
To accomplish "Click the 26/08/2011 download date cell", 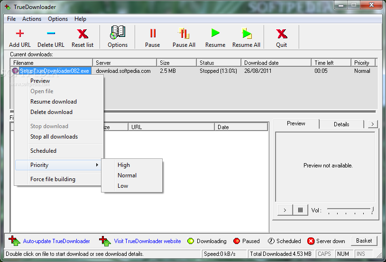I will (x=258, y=71).
